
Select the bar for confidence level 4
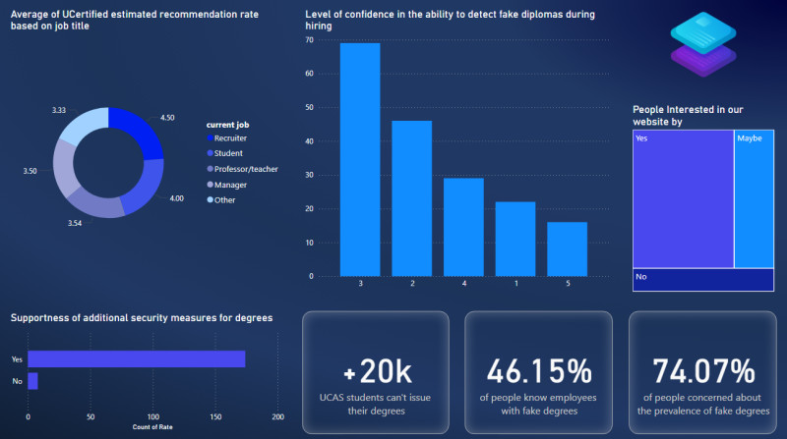pos(463,226)
